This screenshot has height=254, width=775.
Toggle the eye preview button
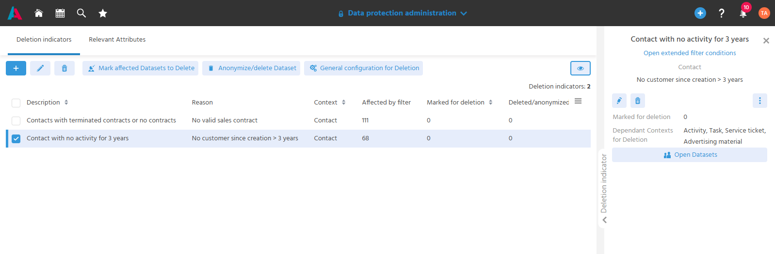[581, 68]
